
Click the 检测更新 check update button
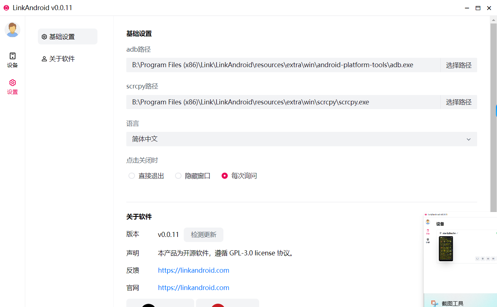pyautogui.click(x=204, y=235)
